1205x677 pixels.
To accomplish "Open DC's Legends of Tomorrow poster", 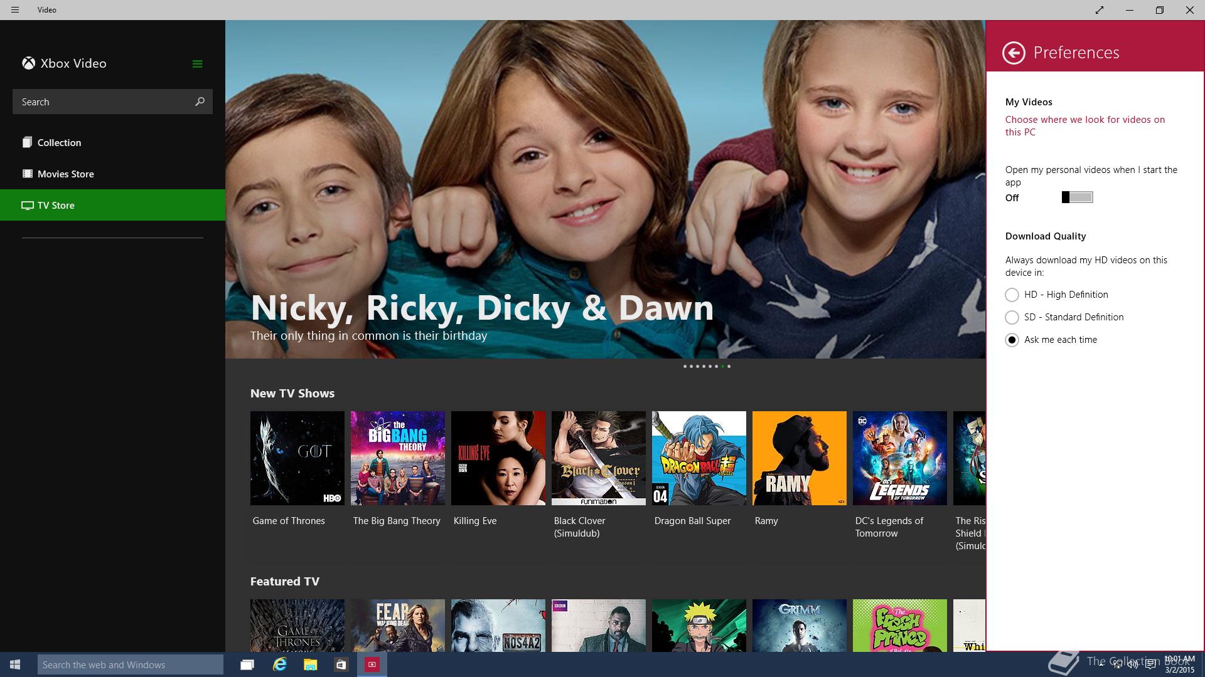I will point(900,458).
